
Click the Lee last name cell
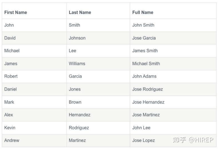coord(72,51)
